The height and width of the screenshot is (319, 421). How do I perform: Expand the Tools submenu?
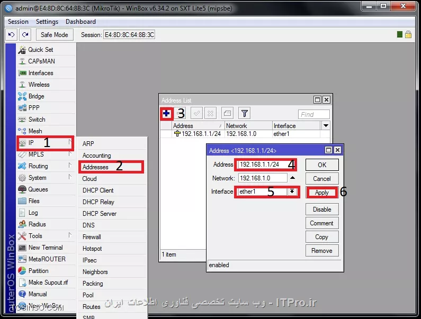[46, 236]
